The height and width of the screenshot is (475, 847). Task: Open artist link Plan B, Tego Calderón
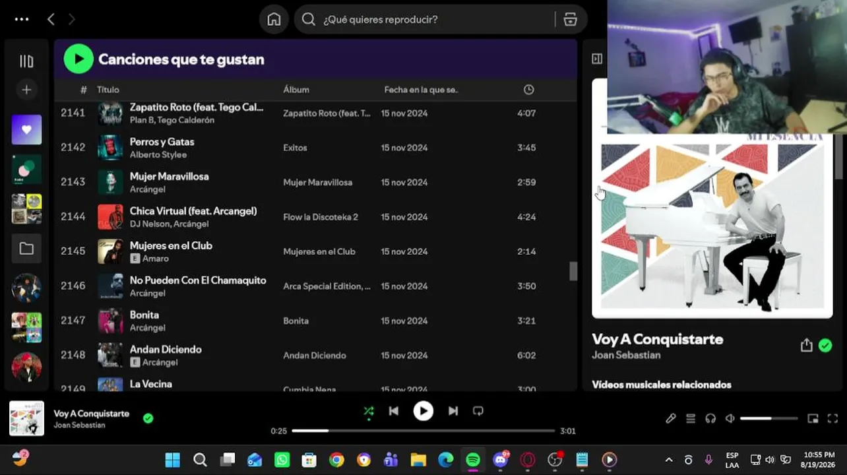172,120
